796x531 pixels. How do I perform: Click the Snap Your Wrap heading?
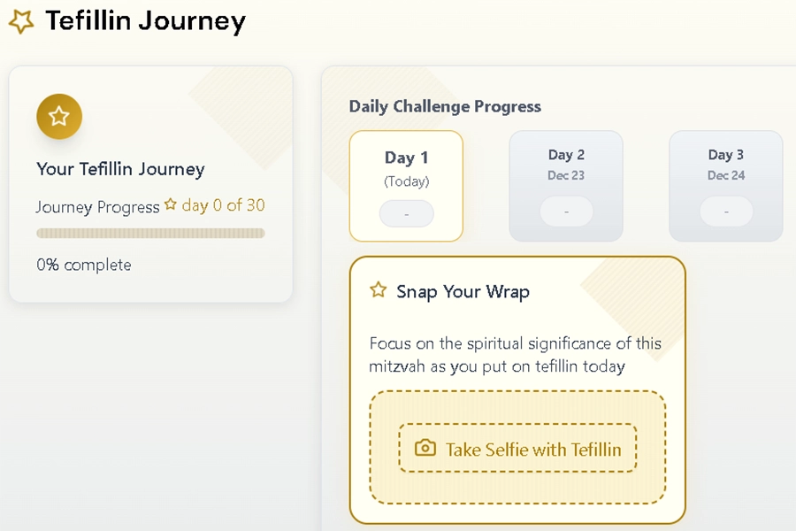pyautogui.click(x=463, y=291)
